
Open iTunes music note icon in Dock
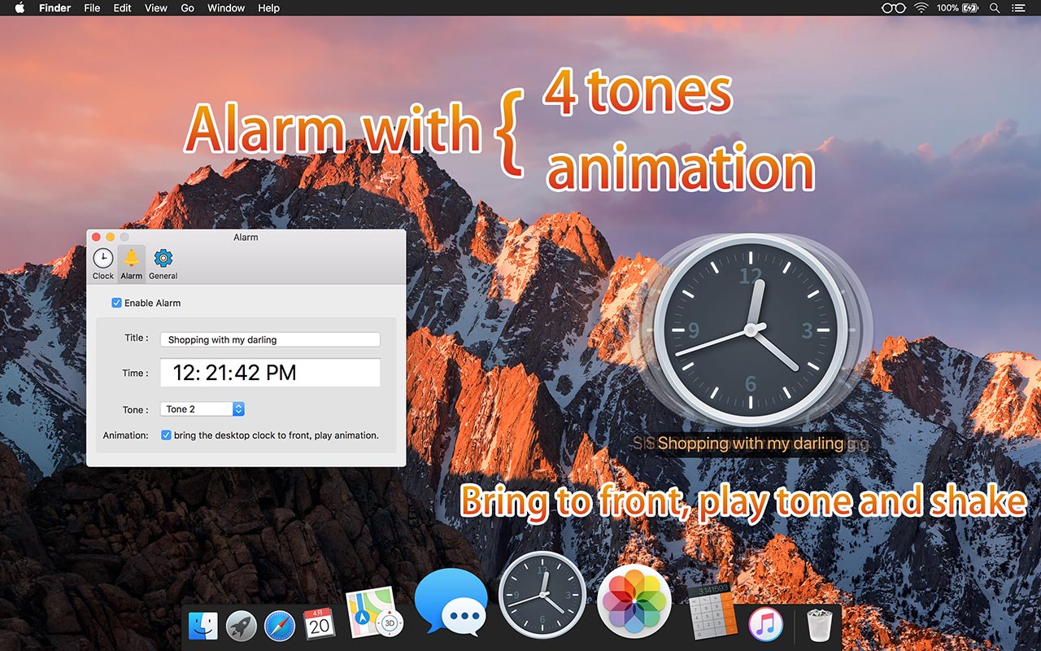[765, 624]
